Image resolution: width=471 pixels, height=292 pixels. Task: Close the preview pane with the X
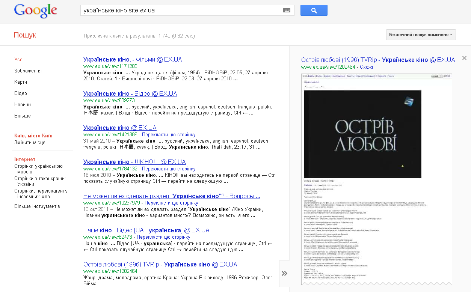[x=464, y=58]
